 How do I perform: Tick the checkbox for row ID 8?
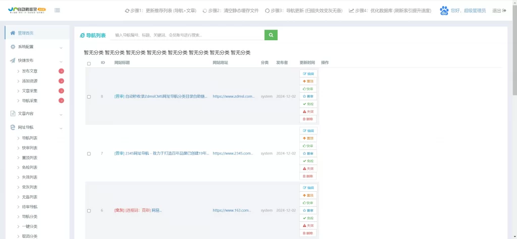[x=89, y=97]
